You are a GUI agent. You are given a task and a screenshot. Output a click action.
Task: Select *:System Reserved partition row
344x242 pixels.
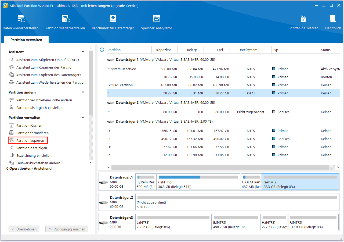click(223, 69)
